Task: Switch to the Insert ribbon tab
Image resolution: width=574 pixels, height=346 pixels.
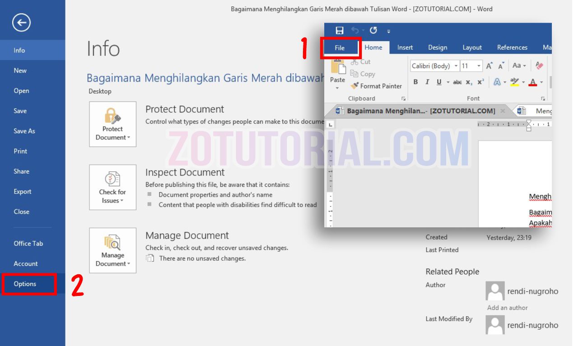Action: pyautogui.click(x=405, y=47)
